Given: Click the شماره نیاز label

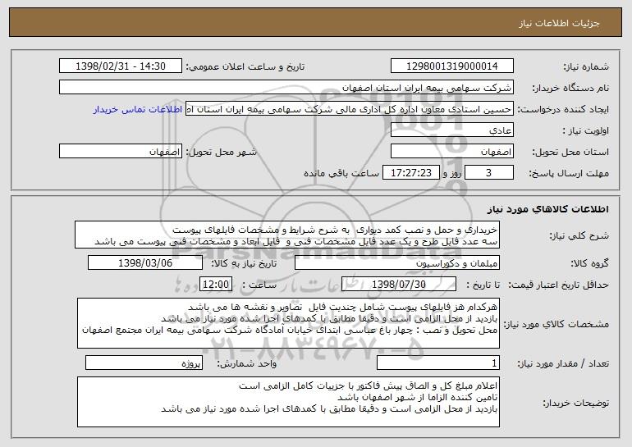Looking at the screenshot, I should tap(586, 66).
